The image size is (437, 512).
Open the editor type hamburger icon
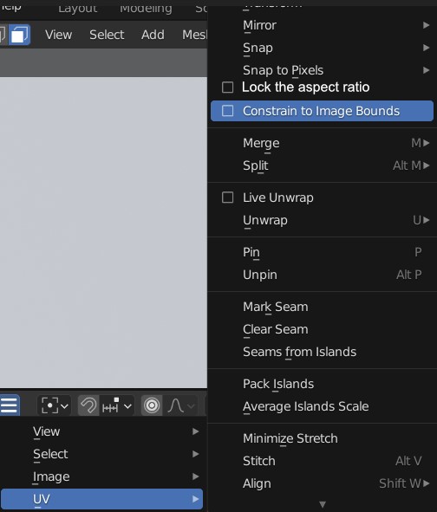tap(10, 405)
